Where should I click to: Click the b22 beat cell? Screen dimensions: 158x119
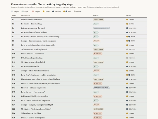coord(14,109)
